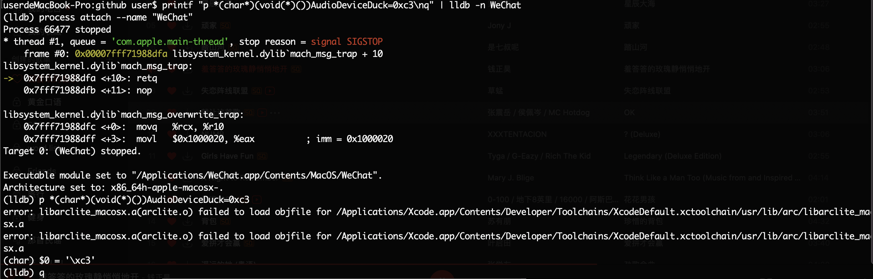Click 'movl $0x1000020, %eax' instruction
The height and width of the screenshot is (279, 873).
point(139,139)
